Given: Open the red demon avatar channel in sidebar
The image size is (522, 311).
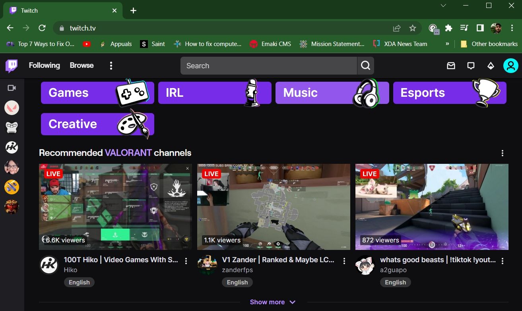Looking at the screenshot, I should tap(12, 207).
